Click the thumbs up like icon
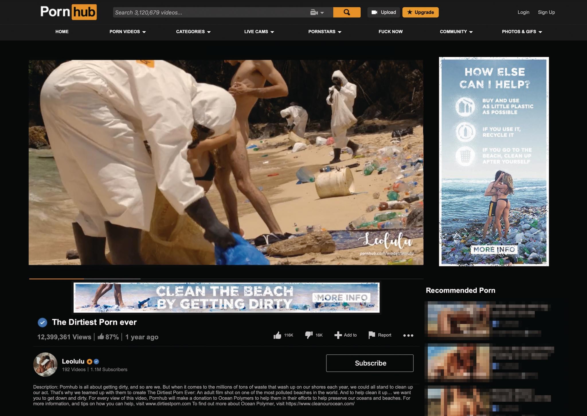The image size is (587, 416). point(277,335)
